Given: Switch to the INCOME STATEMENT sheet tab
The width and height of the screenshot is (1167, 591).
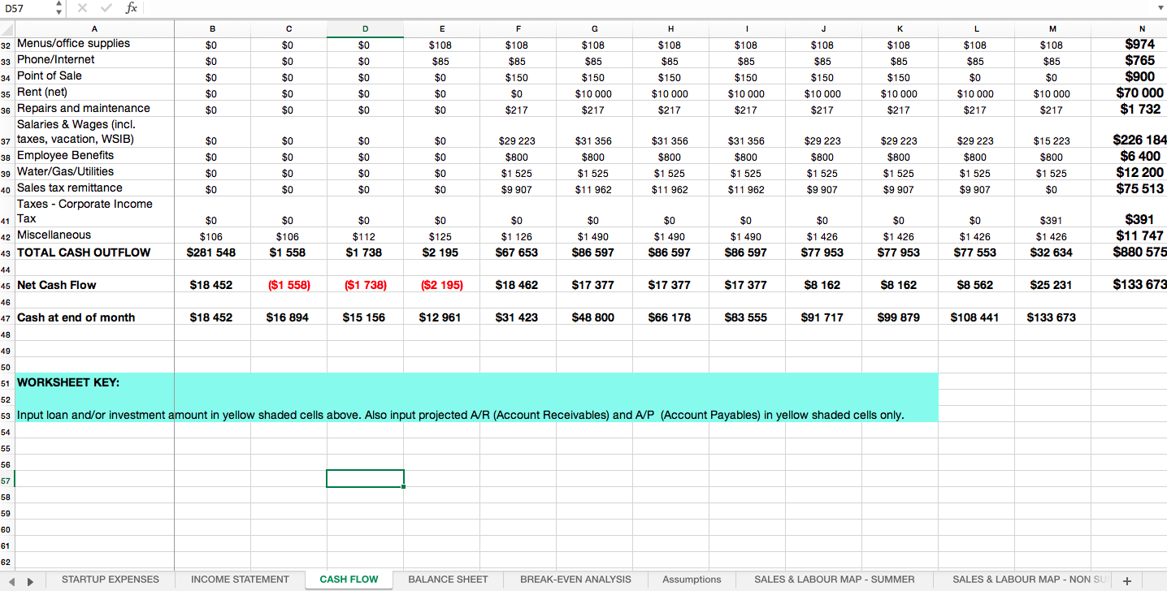Looking at the screenshot, I should pos(240,580).
